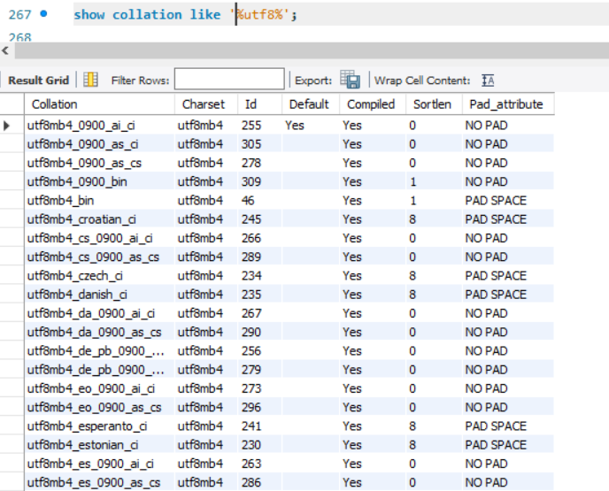Click NO PAD in utf8mb4_0900_bin row
This screenshot has width=609, height=491.
508,181
